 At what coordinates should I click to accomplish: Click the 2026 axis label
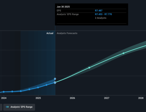click(72, 98)
